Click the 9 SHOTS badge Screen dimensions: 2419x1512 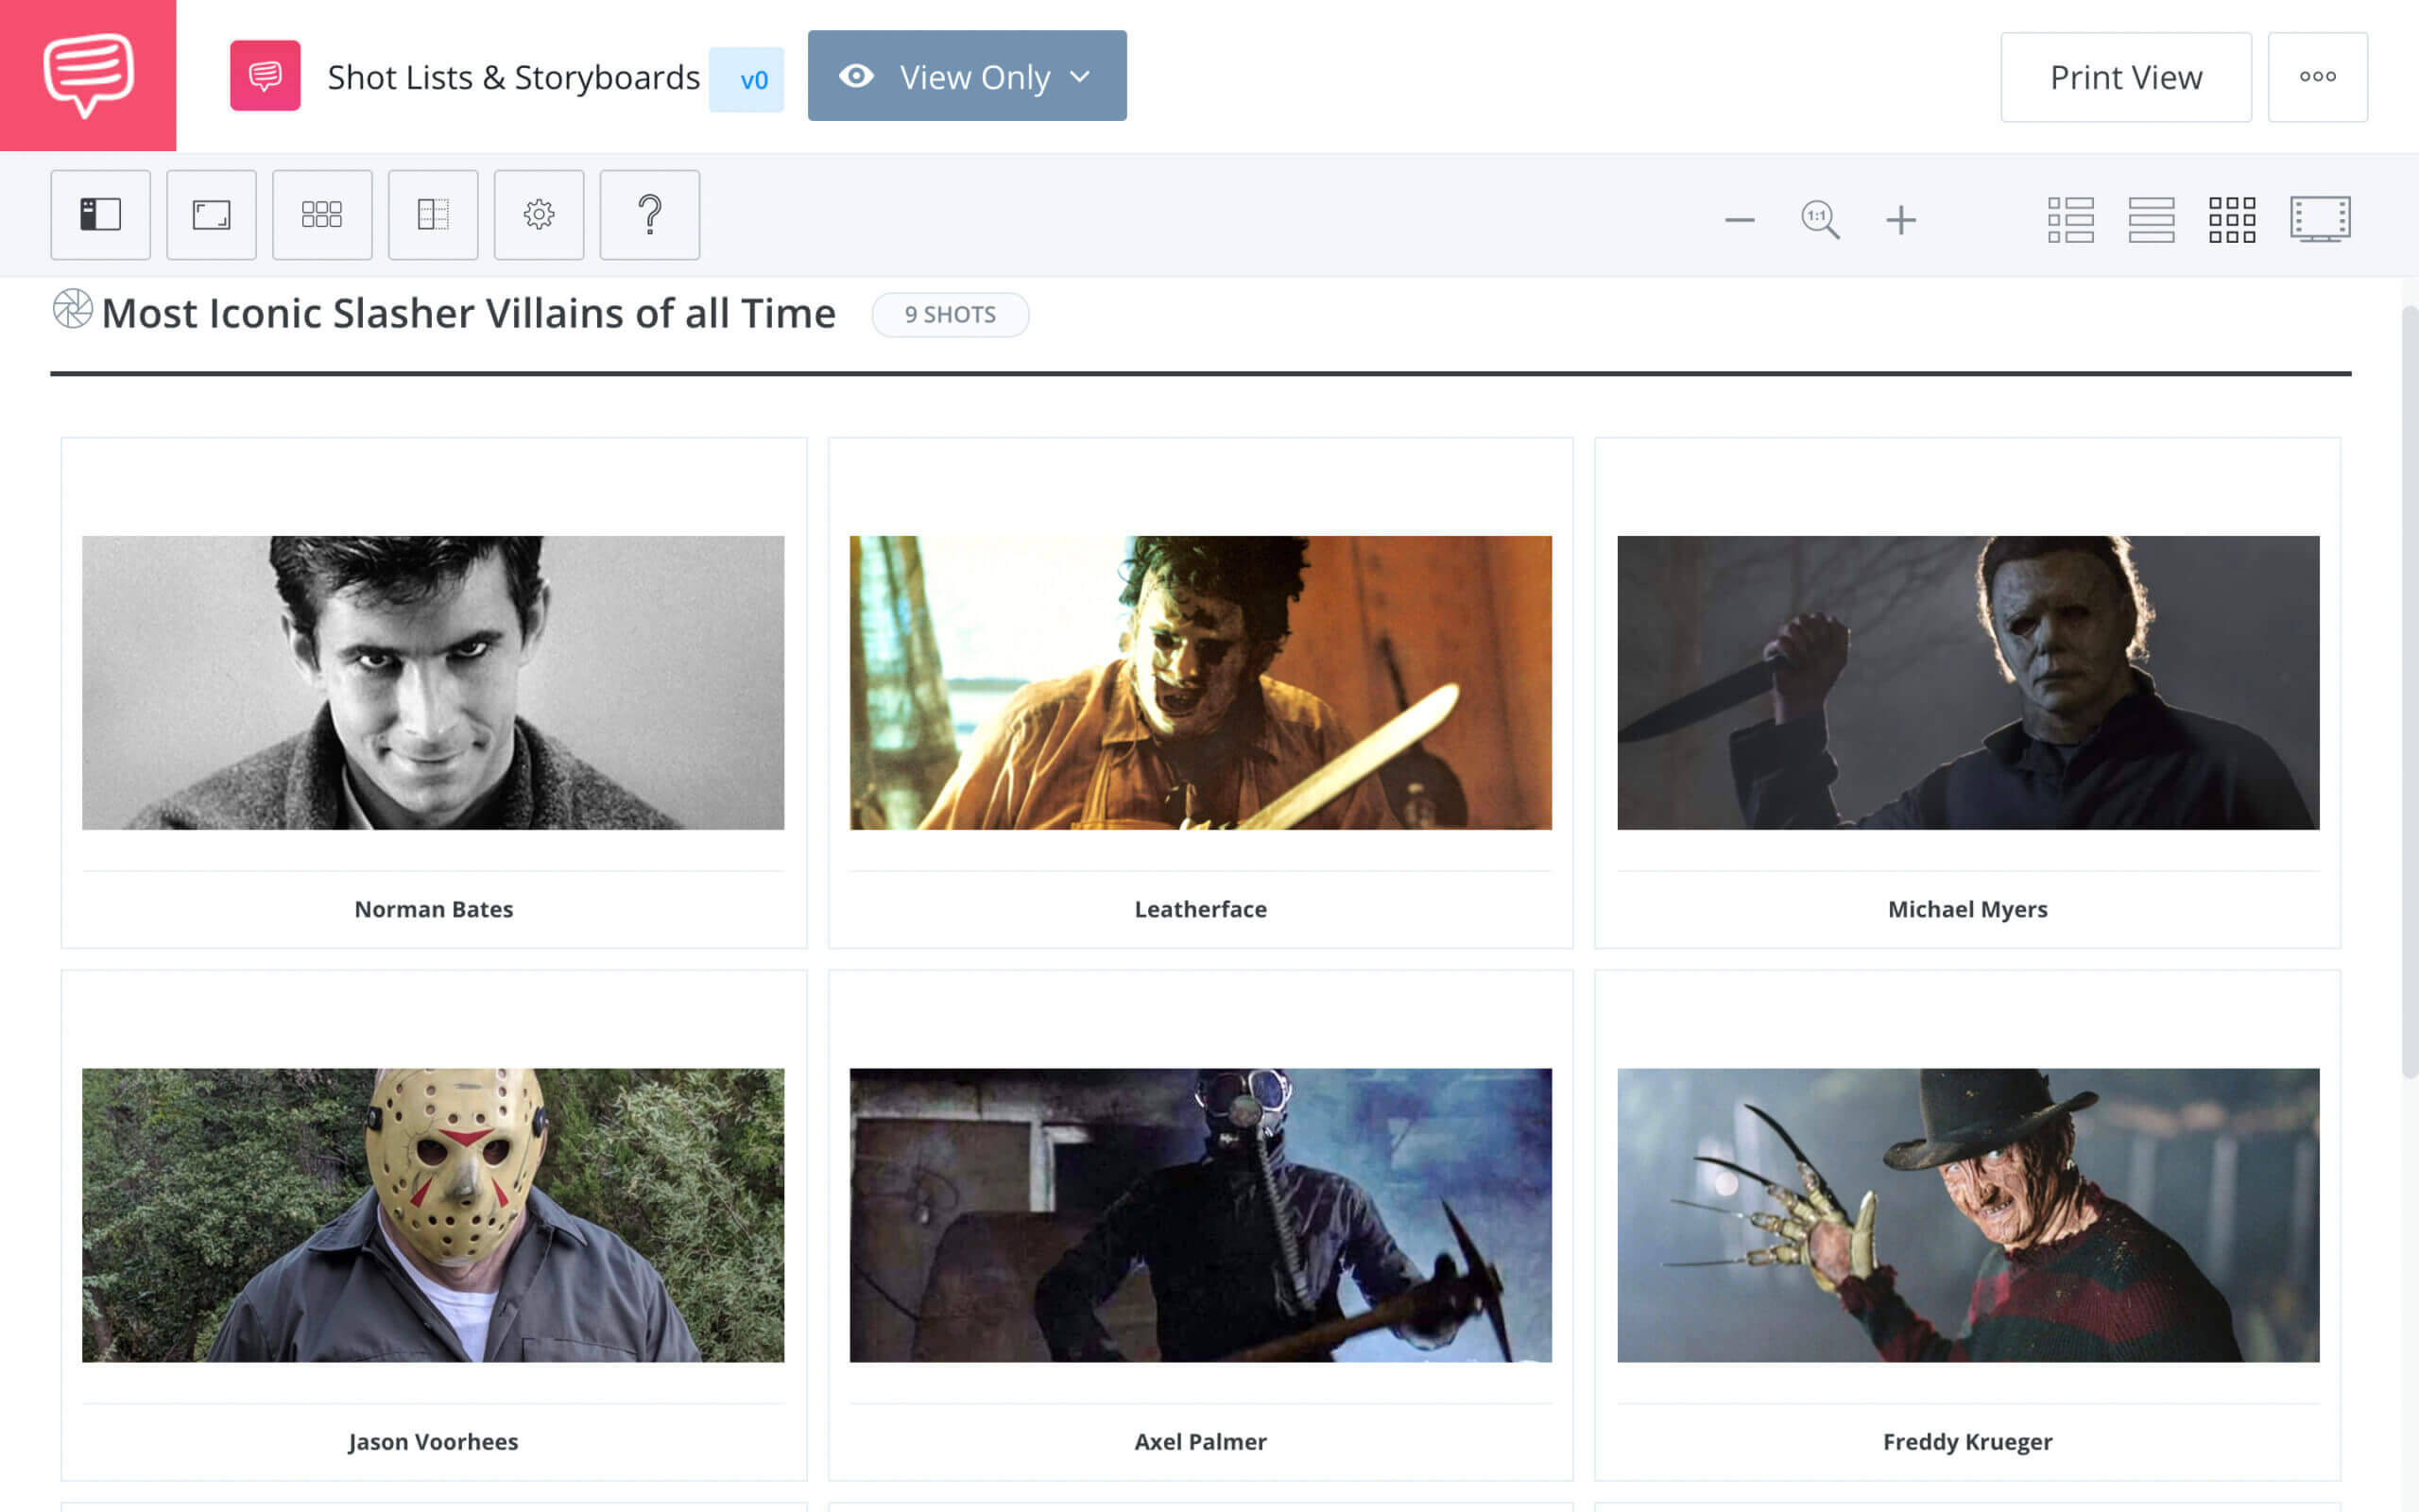(x=950, y=315)
